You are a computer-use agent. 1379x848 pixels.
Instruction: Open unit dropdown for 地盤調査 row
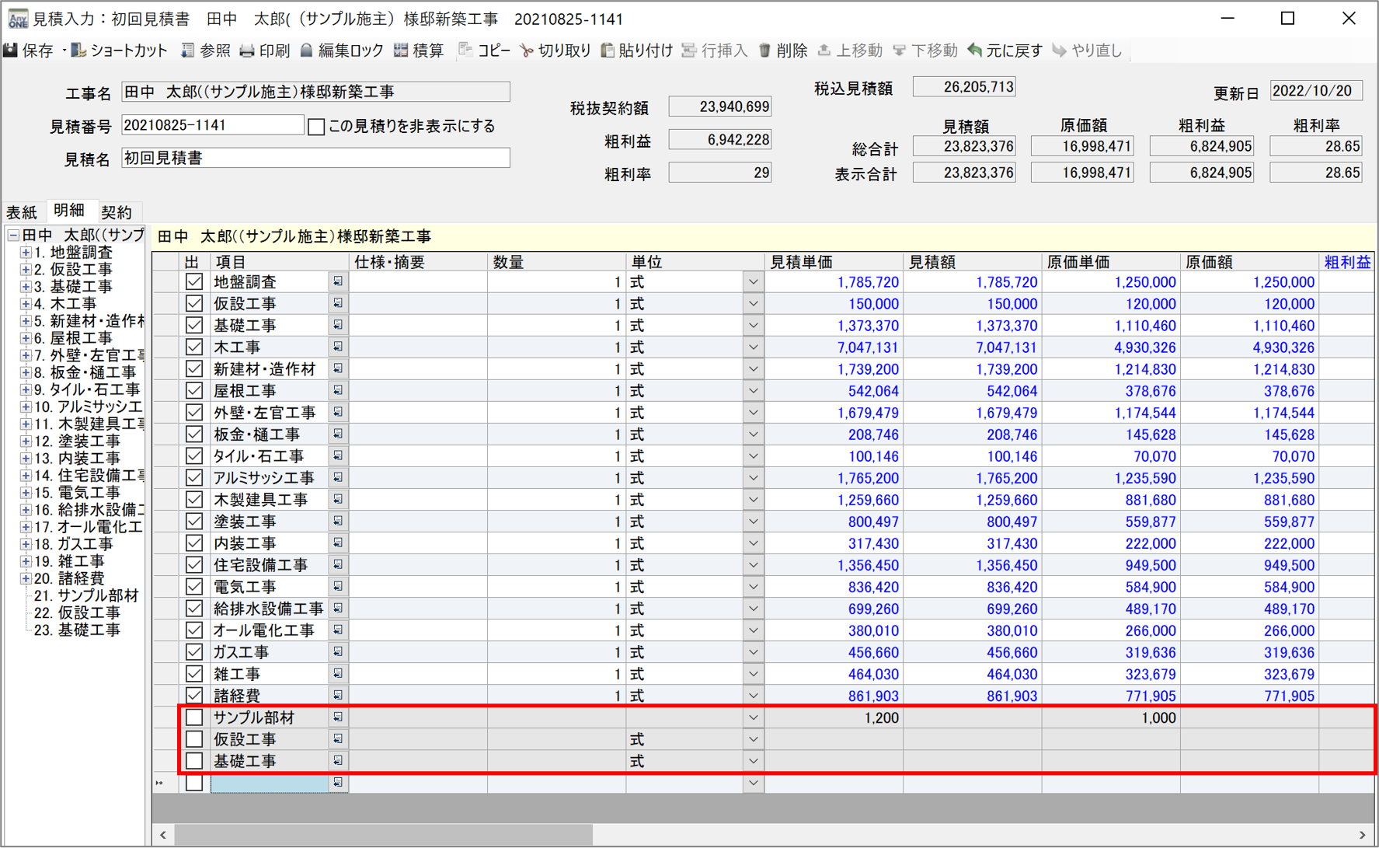click(x=752, y=282)
